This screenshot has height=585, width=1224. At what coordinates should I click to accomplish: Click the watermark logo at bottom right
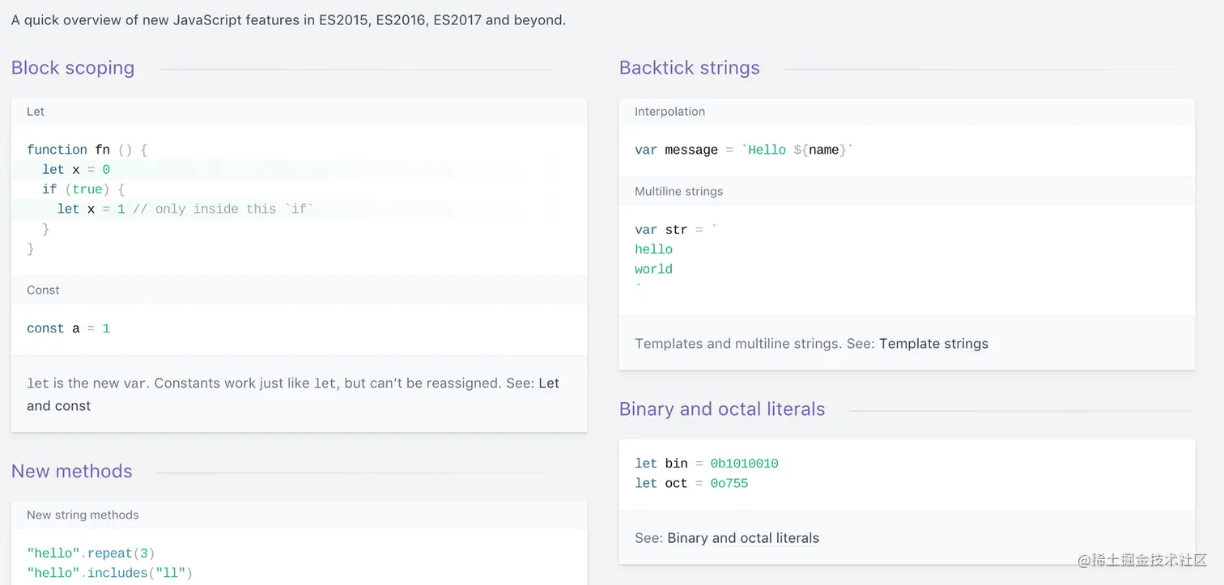point(1143,560)
